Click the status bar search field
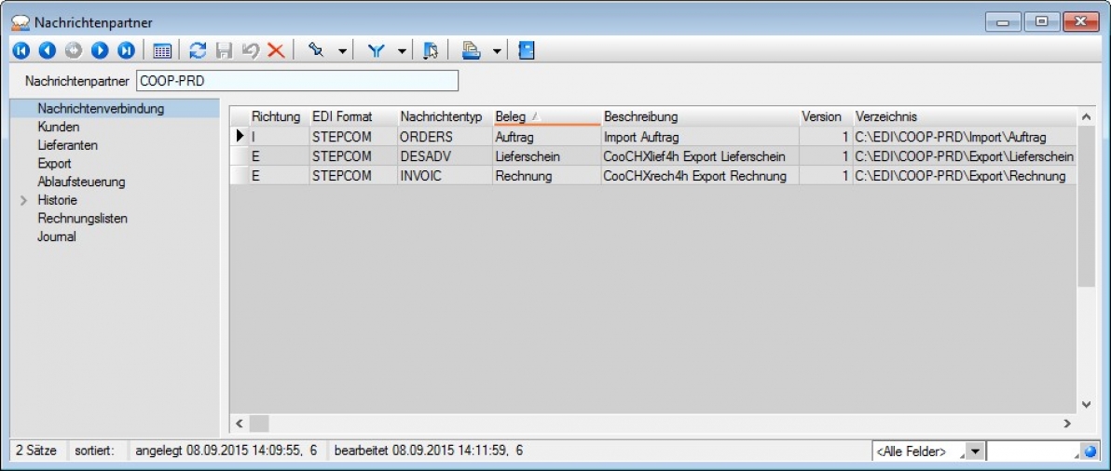The width and height of the screenshot is (1111, 471). click(1034, 451)
